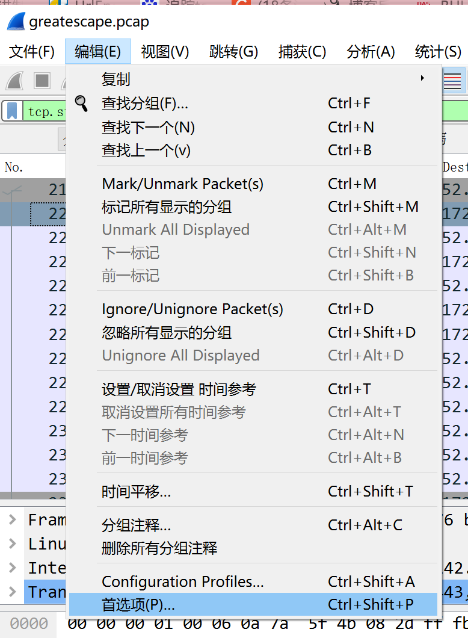The image size is (468, 638).
Task: Expand the Internet Protocol row
Action: (13, 568)
